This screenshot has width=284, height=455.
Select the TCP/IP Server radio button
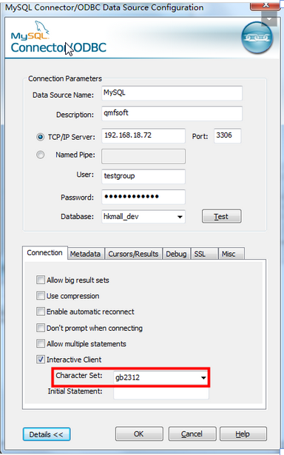pyautogui.click(x=41, y=137)
